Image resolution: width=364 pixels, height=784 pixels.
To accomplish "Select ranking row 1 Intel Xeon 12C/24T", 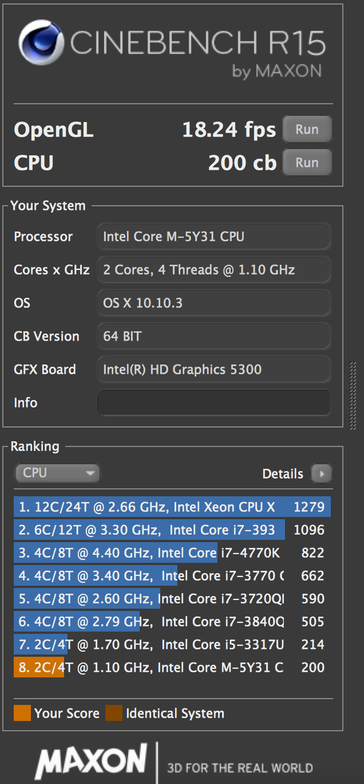I will pos(172,507).
